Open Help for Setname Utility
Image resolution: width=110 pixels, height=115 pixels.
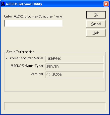click(96, 33)
